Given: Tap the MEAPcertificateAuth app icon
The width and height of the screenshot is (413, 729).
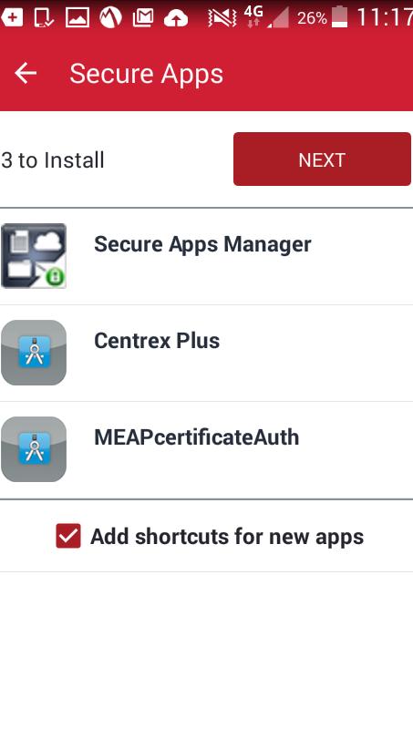Looking at the screenshot, I should (34, 449).
